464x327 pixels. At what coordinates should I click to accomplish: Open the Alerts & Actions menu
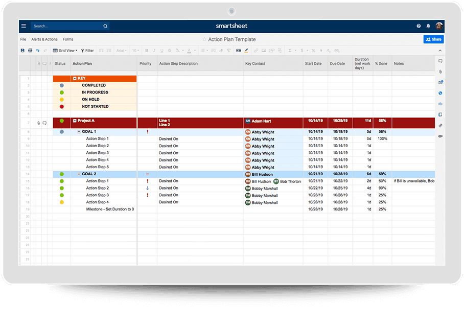click(x=44, y=39)
